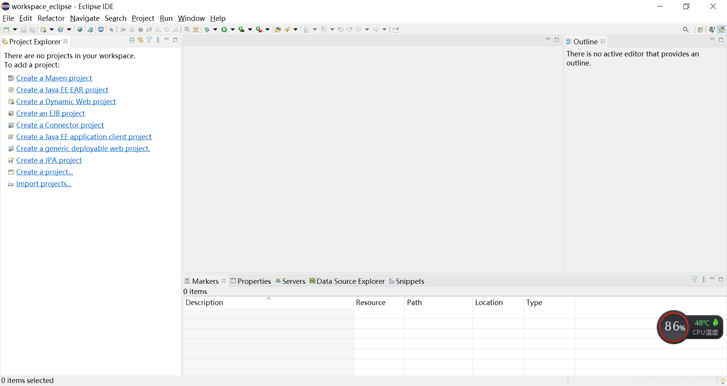Click the External Tools run icon
Viewport: 727px width, 386px height.
tap(259, 30)
